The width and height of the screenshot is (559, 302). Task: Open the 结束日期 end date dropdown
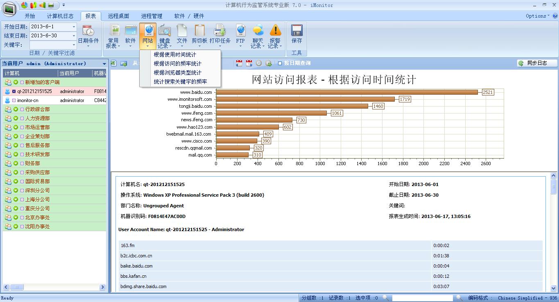tap(74, 36)
